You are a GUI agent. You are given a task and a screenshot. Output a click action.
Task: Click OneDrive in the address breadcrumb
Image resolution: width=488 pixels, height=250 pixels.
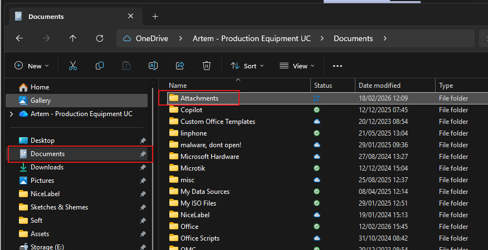[151, 38]
